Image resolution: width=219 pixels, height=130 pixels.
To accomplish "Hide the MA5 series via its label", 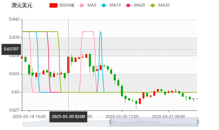I will 92,6.
